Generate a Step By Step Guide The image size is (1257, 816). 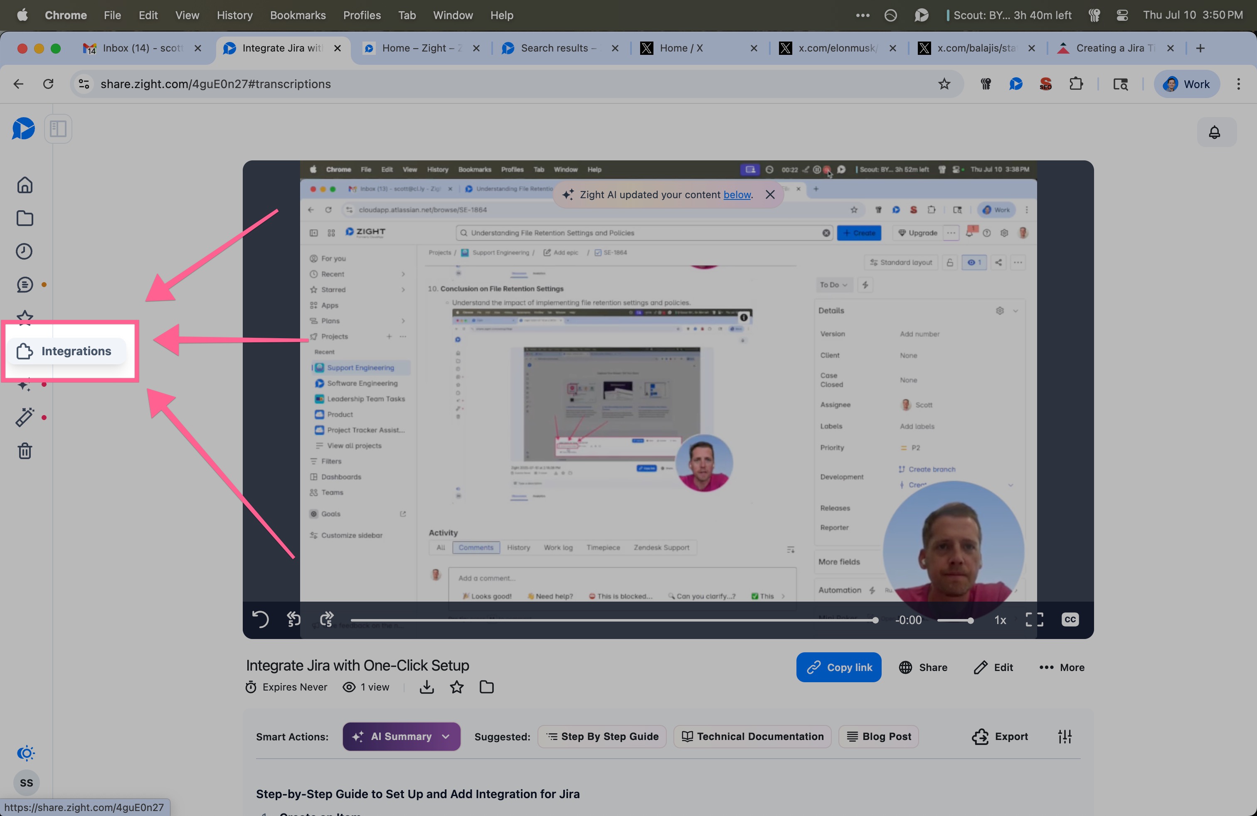pos(602,736)
